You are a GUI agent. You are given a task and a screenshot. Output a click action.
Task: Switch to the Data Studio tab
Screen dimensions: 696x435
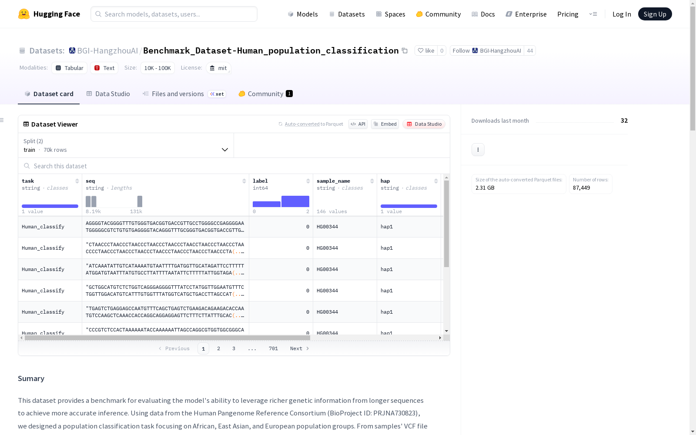pyautogui.click(x=108, y=94)
